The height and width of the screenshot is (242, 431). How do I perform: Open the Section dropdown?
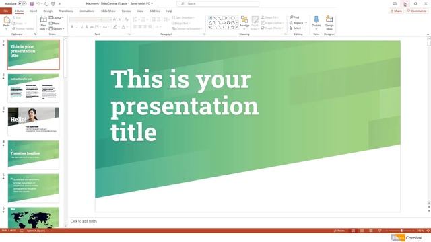point(57,28)
